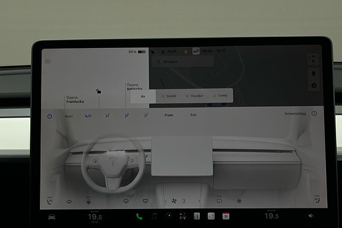Tap the center screen in the dashboard illustration

181,156
